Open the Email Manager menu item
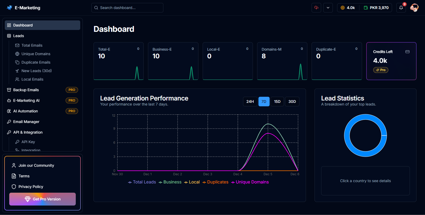Viewport: 425px width, 215px height. click(x=42, y=122)
